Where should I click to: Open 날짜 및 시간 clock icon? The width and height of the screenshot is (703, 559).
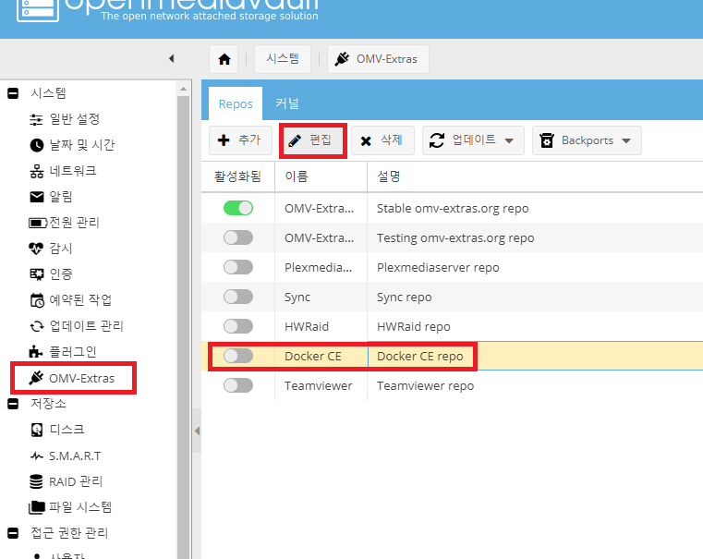[37, 145]
